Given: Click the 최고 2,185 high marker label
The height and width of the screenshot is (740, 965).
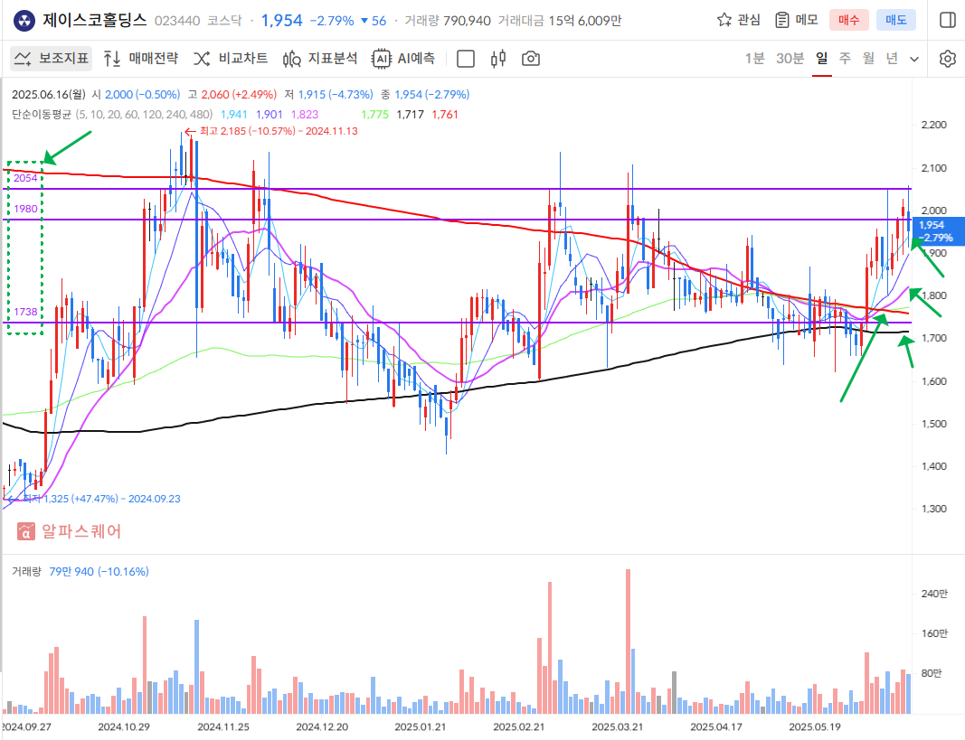Looking at the screenshot, I should coord(271,131).
